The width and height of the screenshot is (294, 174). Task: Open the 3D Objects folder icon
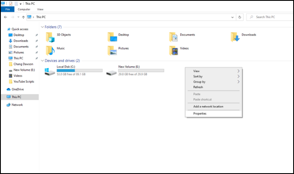pos(50,37)
